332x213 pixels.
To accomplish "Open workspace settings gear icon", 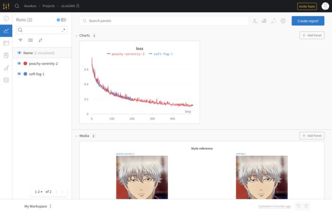I will tap(283, 21).
